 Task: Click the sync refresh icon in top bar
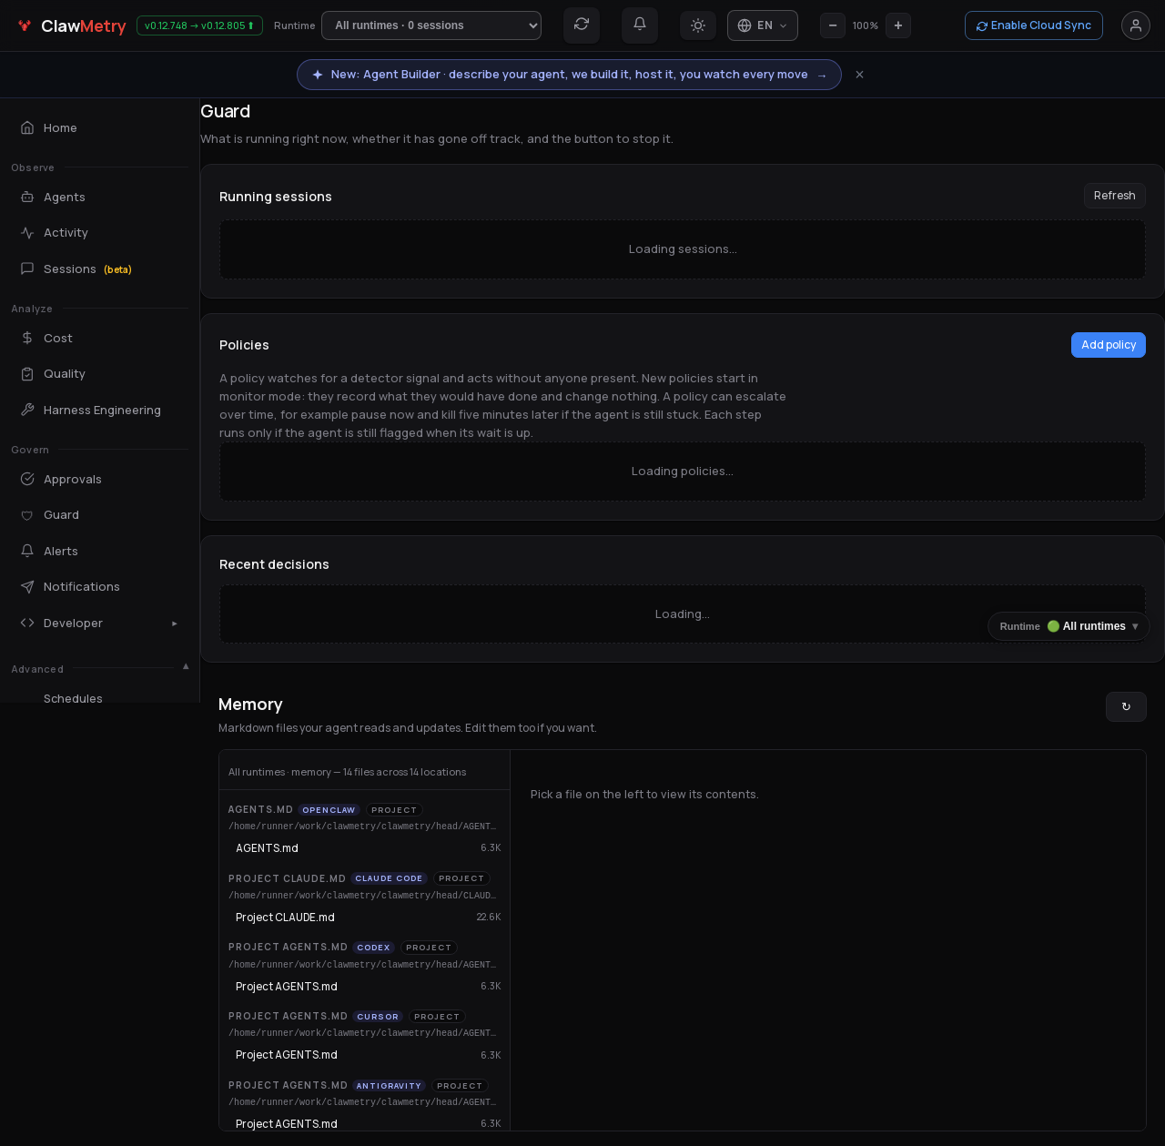582,25
